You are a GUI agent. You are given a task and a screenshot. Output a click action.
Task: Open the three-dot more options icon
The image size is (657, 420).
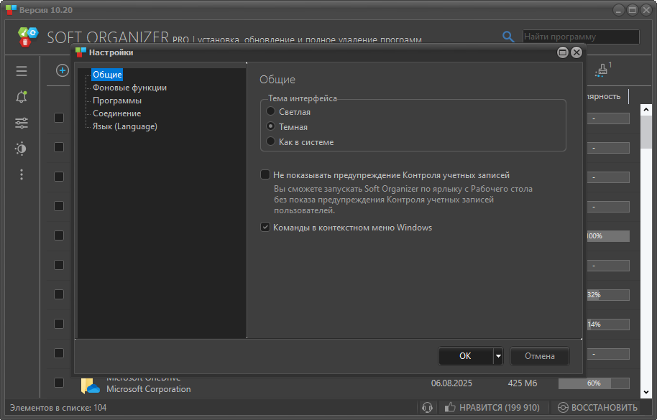(x=21, y=174)
